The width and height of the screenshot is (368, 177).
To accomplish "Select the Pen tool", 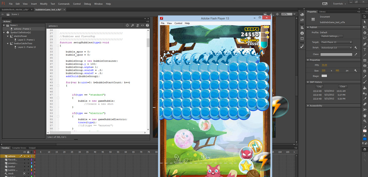I will pyautogui.click(x=365, y=44).
